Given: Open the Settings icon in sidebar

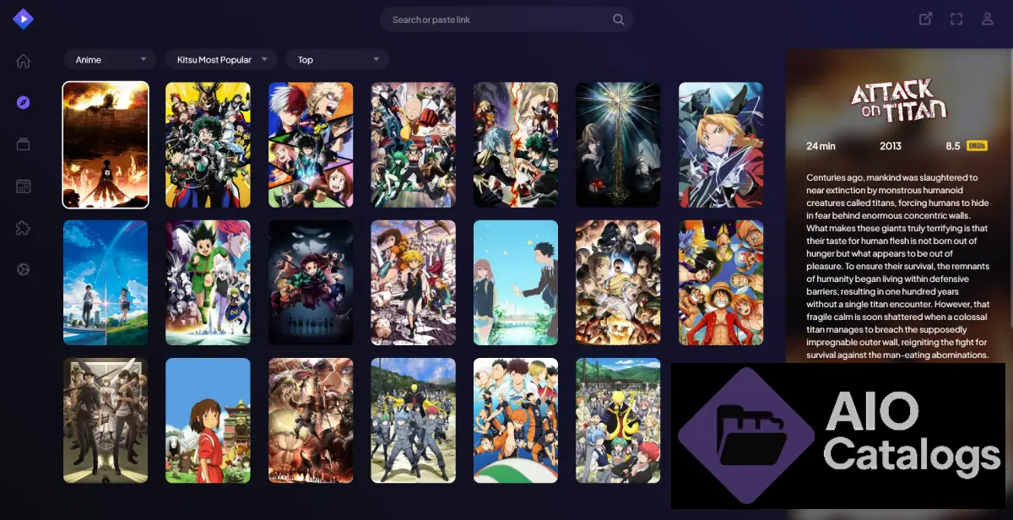Looking at the screenshot, I should pyautogui.click(x=24, y=269).
